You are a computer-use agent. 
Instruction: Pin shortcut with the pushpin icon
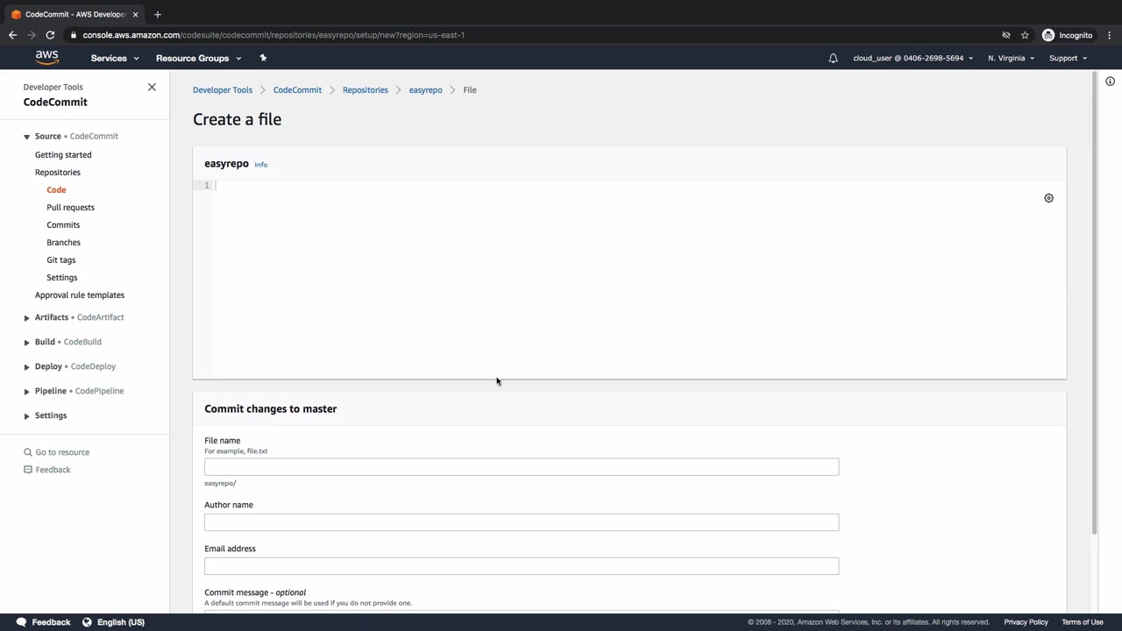(x=263, y=58)
